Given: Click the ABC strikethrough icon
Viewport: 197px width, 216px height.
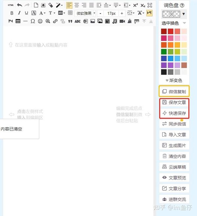Looking at the screenshot, I should coord(77,21).
